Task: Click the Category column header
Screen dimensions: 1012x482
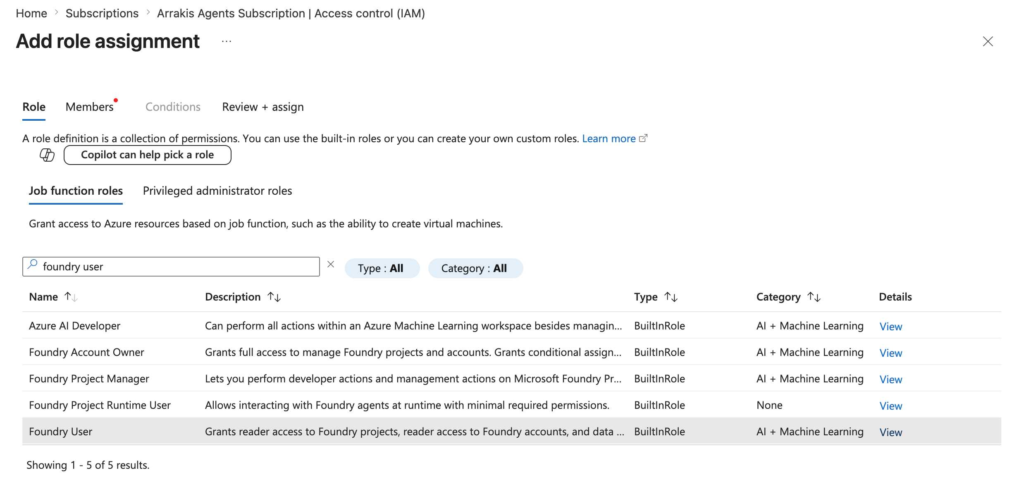Action: pyautogui.click(x=778, y=297)
